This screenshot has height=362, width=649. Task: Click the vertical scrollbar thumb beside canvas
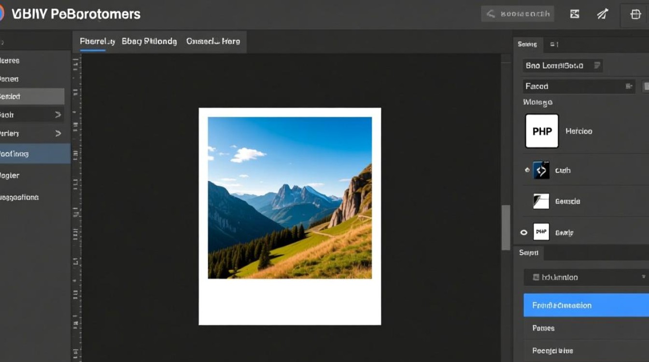[506, 227]
